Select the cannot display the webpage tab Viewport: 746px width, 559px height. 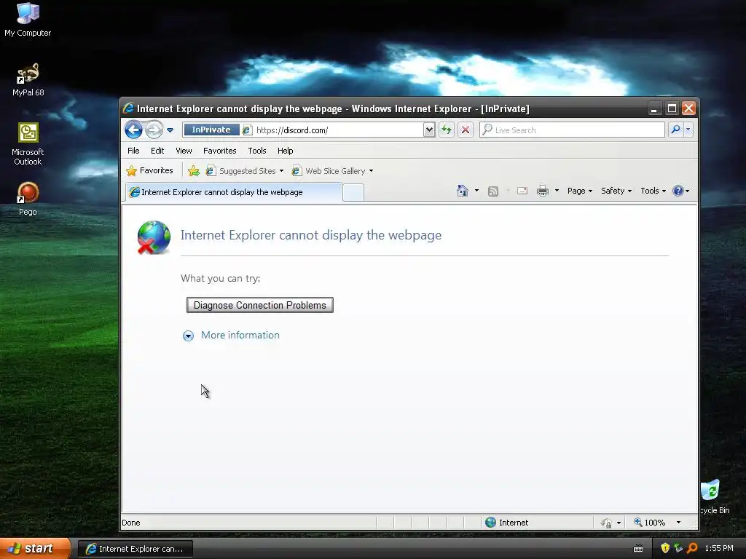click(x=233, y=192)
